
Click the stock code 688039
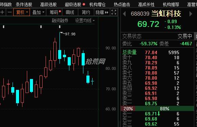[140, 14]
